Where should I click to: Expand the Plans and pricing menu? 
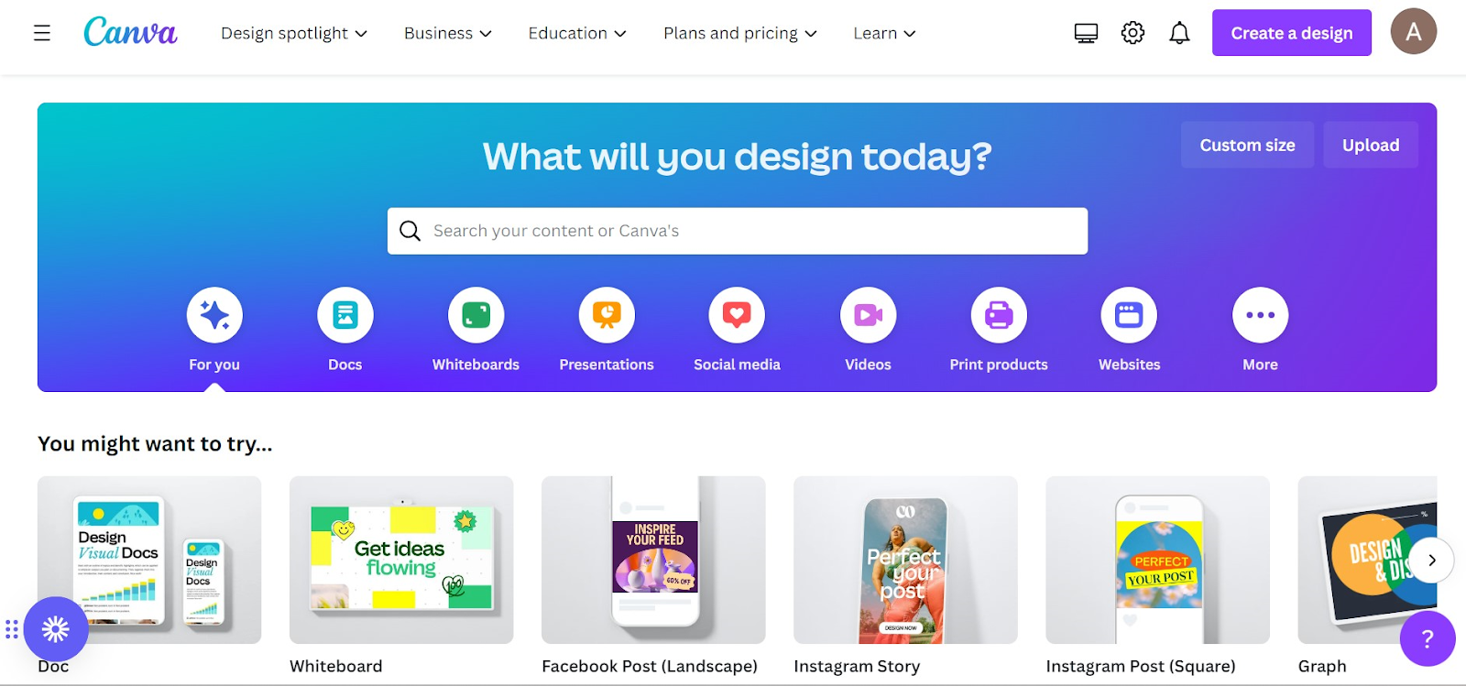[x=740, y=33]
